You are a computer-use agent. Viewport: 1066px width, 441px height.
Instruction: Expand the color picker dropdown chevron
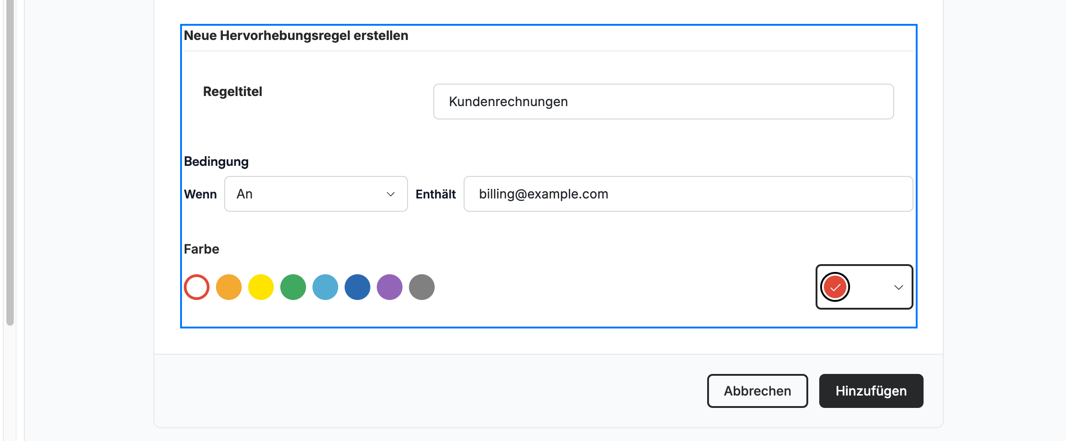(x=898, y=287)
